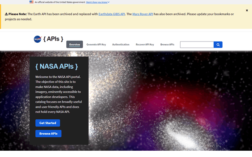Click the warning triangle icon in notice
Image resolution: width=252 pixels, height=157 pixels.
(x=6, y=14)
